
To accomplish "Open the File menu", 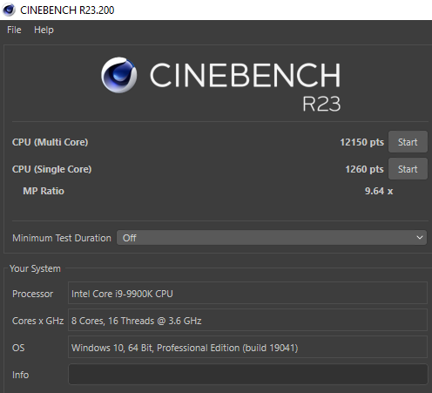I will [x=14, y=30].
